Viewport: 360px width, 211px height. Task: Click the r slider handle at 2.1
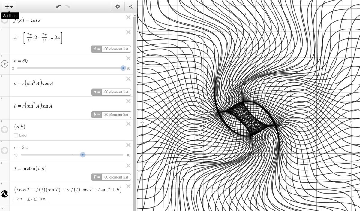[83, 155]
